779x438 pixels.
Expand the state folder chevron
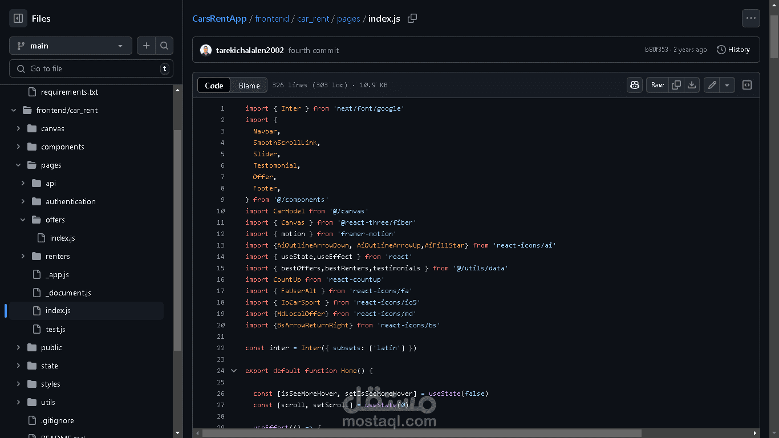click(x=18, y=366)
